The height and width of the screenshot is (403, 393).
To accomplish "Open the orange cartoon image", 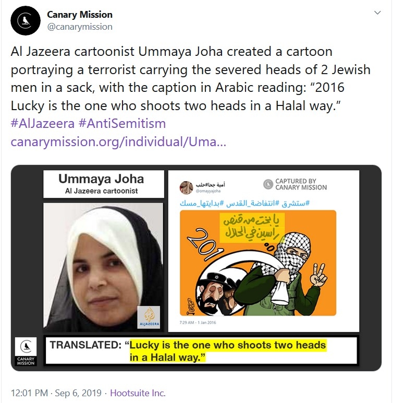I will (x=258, y=263).
